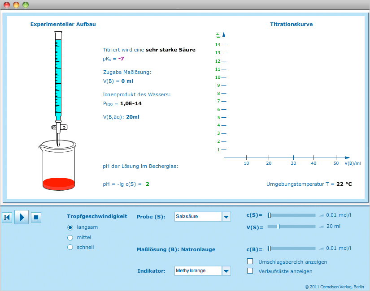The image size is (370, 291).
Task: Select the 'mittel' drop speed option
Action: (x=70, y=237)
